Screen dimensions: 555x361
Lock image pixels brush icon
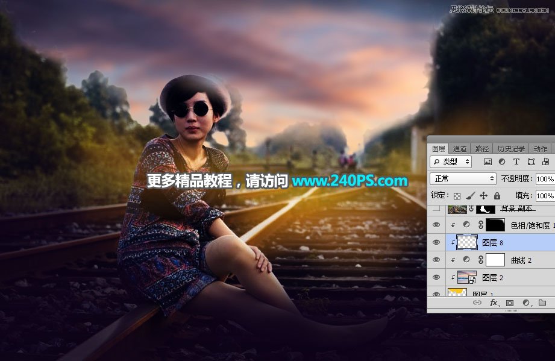[471, 195]
